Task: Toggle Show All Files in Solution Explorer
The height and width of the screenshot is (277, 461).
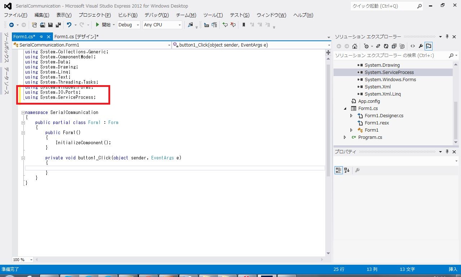Action: [402, 46]
